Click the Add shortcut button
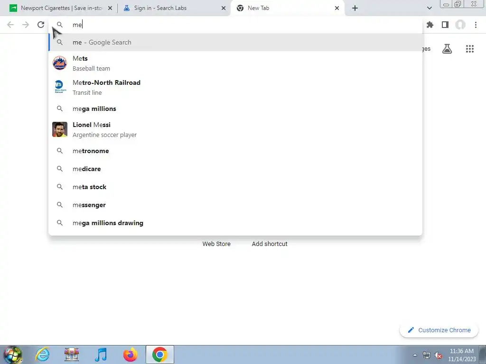 [270, 244]
